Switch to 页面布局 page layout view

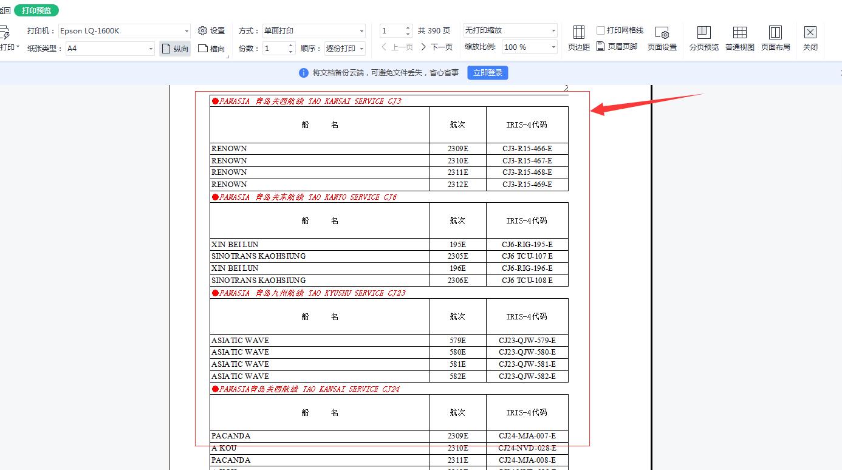[775, 36]
